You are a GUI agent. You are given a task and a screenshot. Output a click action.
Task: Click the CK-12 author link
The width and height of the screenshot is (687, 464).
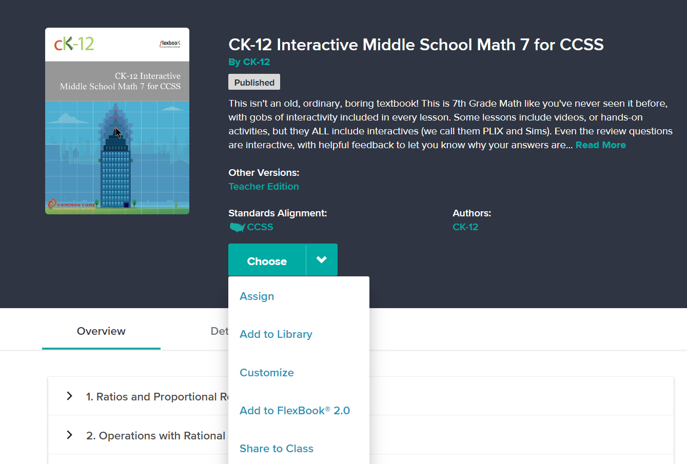click(x=465, y=227)
